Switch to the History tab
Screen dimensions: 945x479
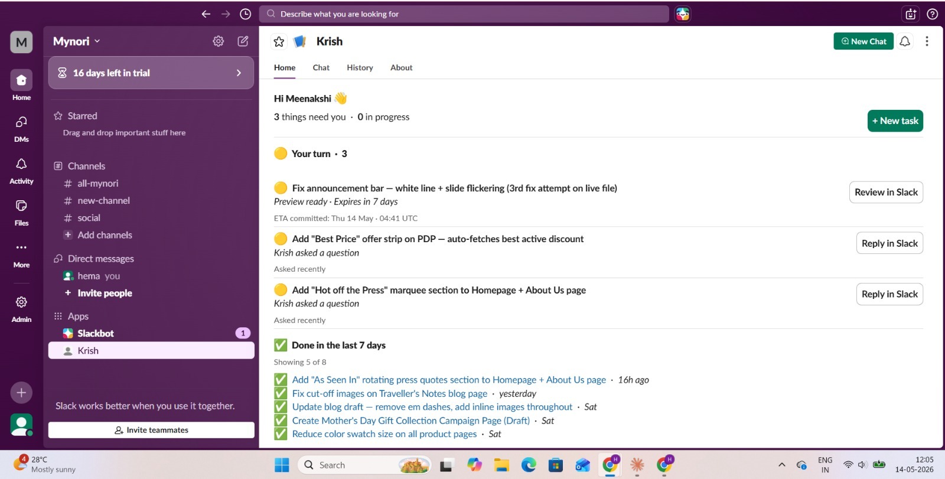point(360,67)
